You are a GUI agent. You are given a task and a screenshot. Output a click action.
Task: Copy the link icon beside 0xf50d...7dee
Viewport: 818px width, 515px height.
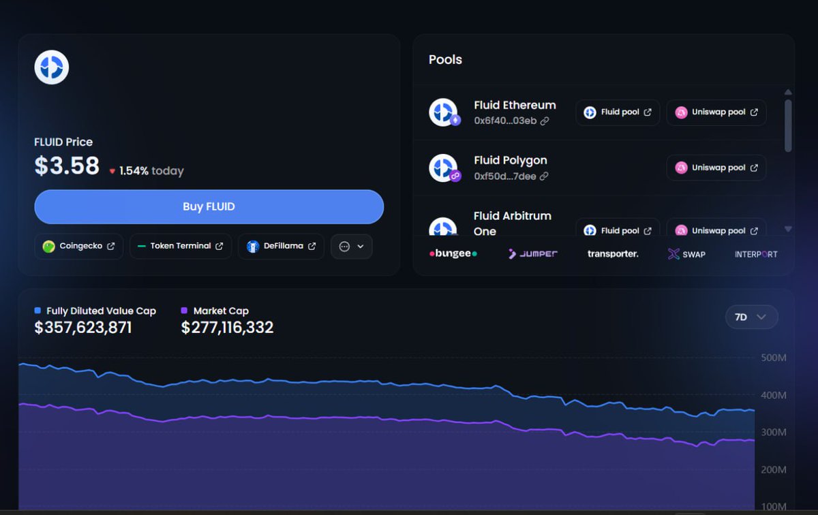(x=544, y=176)
